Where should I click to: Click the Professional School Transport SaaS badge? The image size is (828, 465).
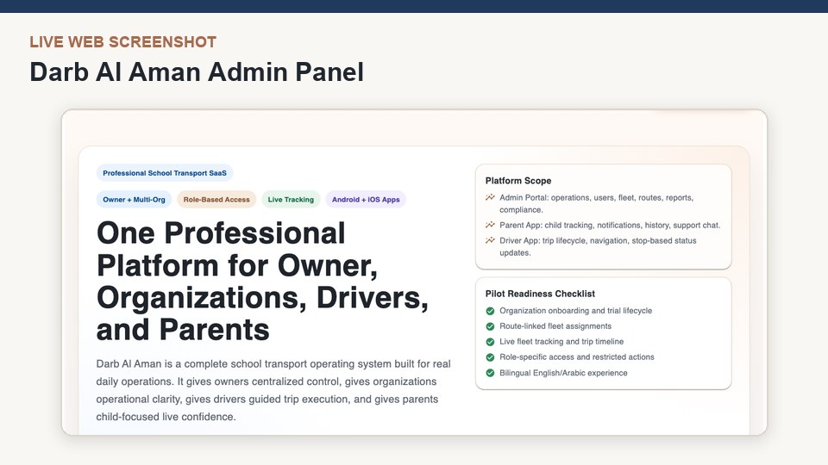(x=164, y=173)
